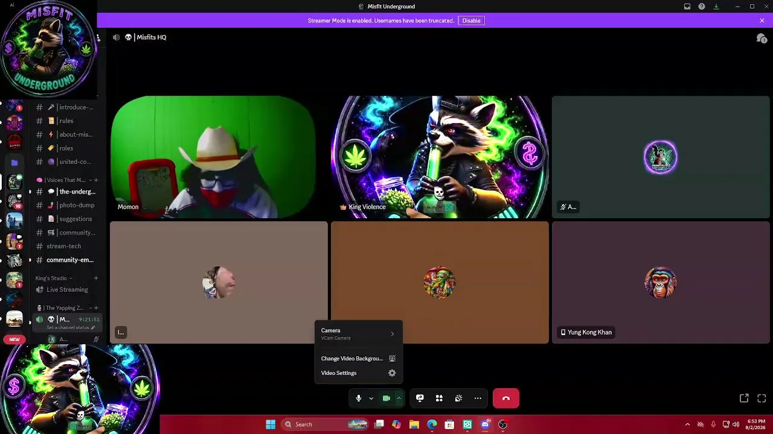Open the Discord help icon

coord(702,7)
